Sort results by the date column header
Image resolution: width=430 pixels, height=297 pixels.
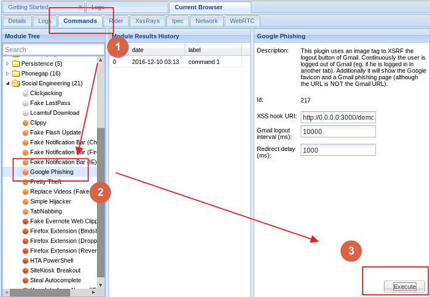pyautogui.click(x=157, y=50)
